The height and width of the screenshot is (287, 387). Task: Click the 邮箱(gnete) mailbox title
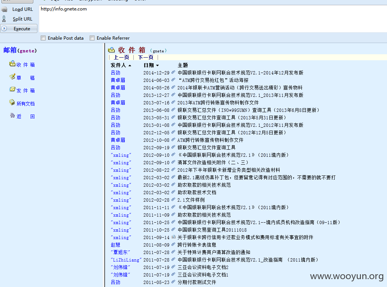click(x=20, y=50)
